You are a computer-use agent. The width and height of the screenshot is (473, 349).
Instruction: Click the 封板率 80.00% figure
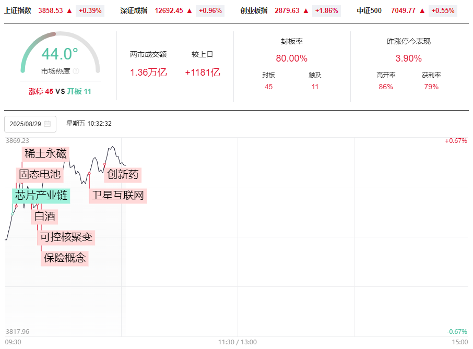pos(291,58)
